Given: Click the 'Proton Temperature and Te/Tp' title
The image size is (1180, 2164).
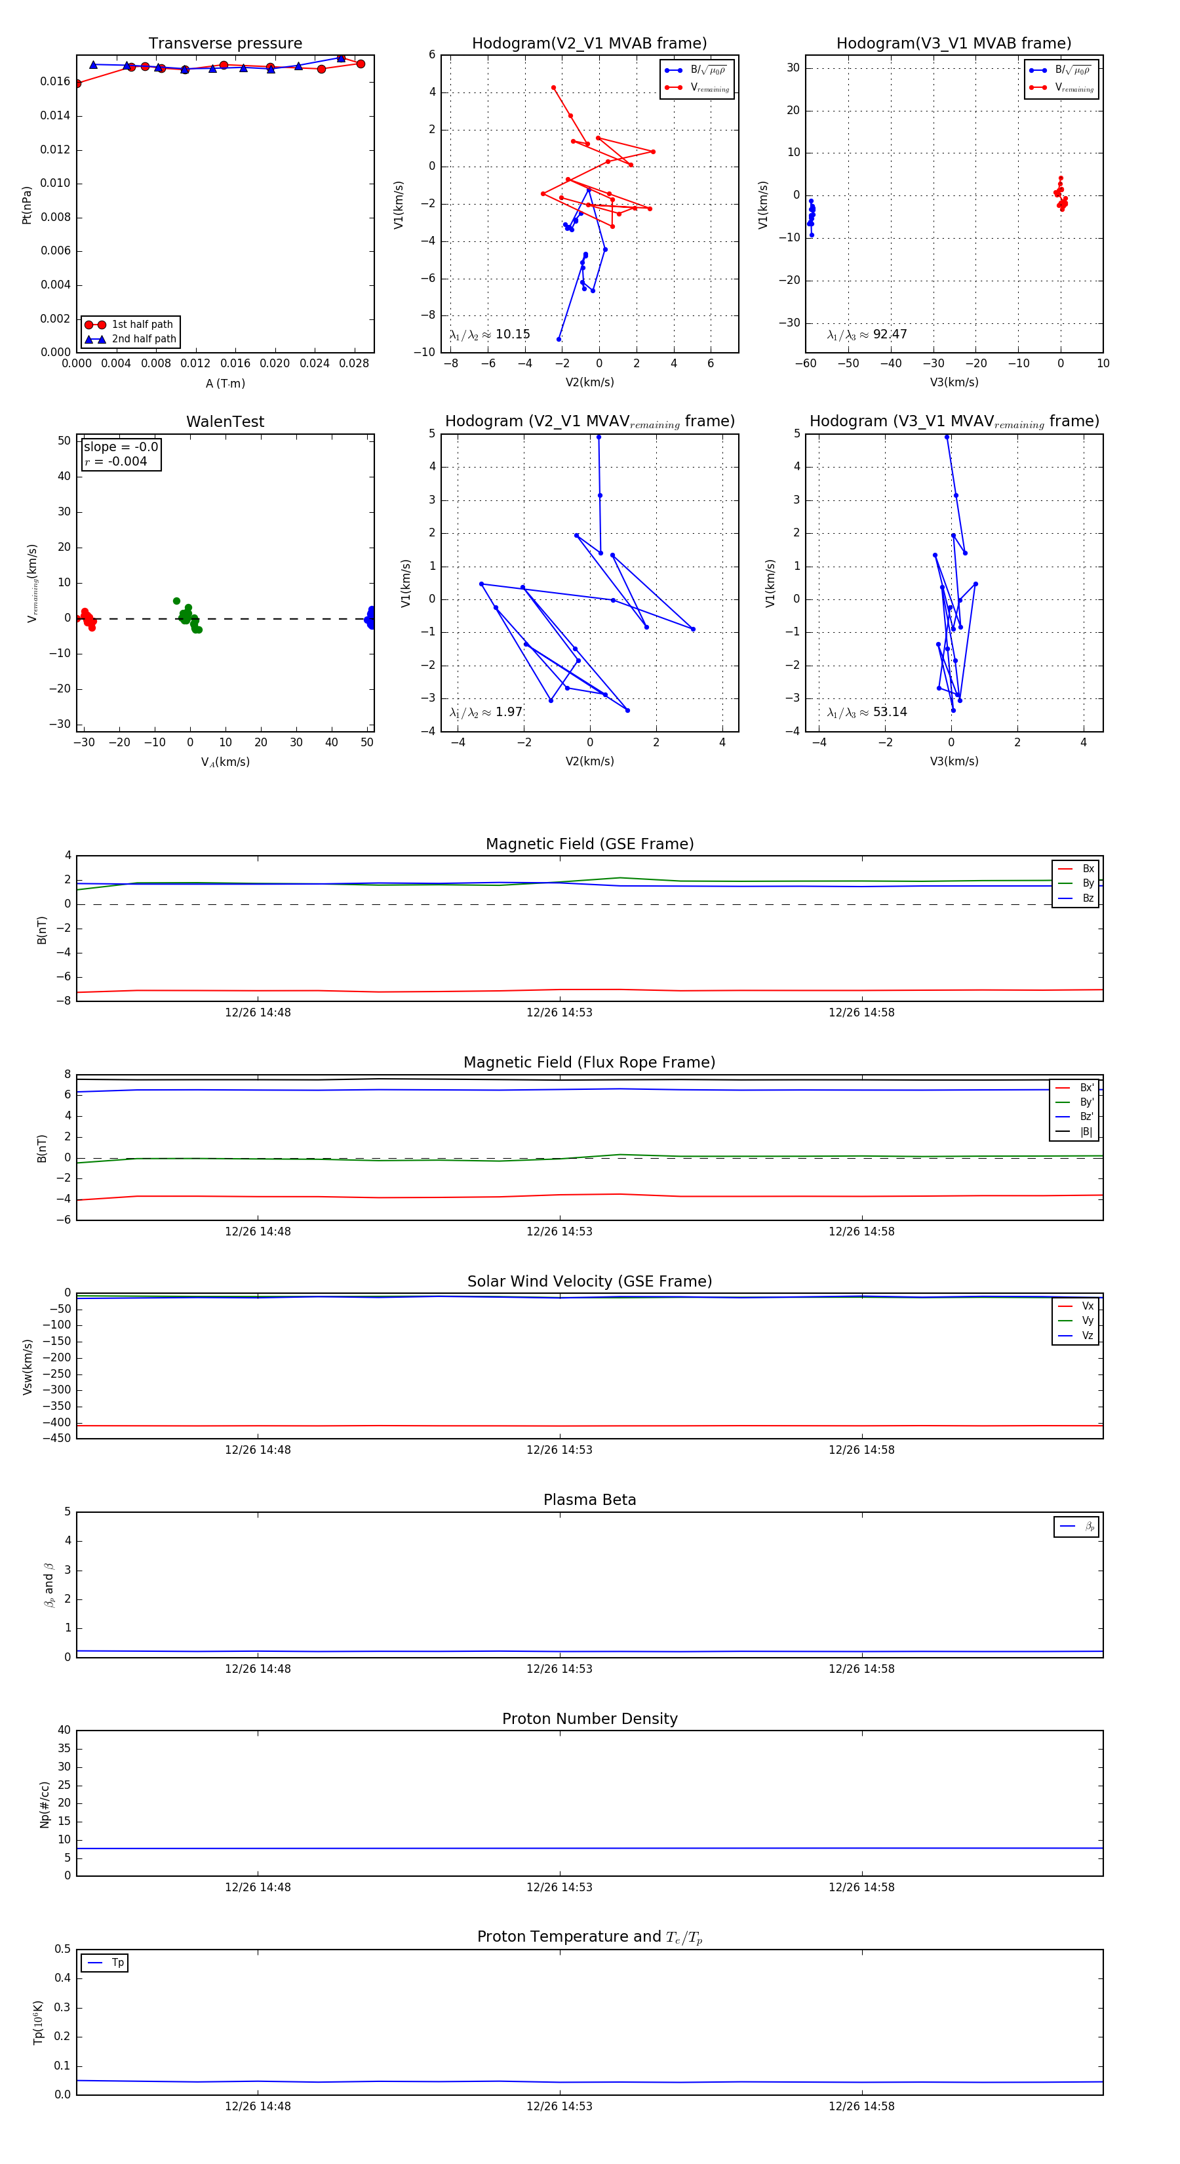Looking at the screenshot, I should pyautogui.click(x=589, y=1937).
